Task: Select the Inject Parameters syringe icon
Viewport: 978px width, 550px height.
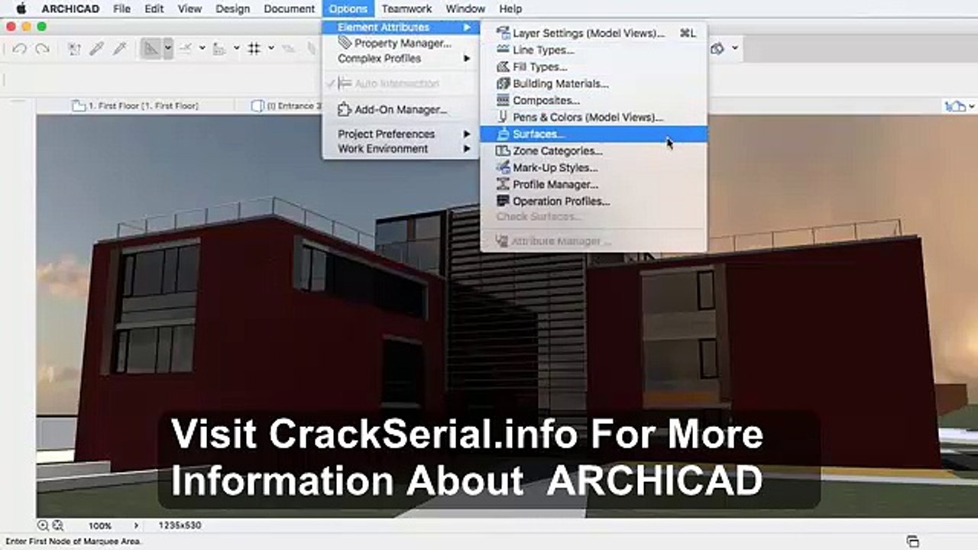Action: pos(119,49)
